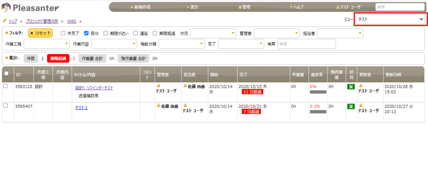This screenshot has width=428, height=176.
Task: Open the 機能分類 filter dropdown
Action: pos(182,44)
